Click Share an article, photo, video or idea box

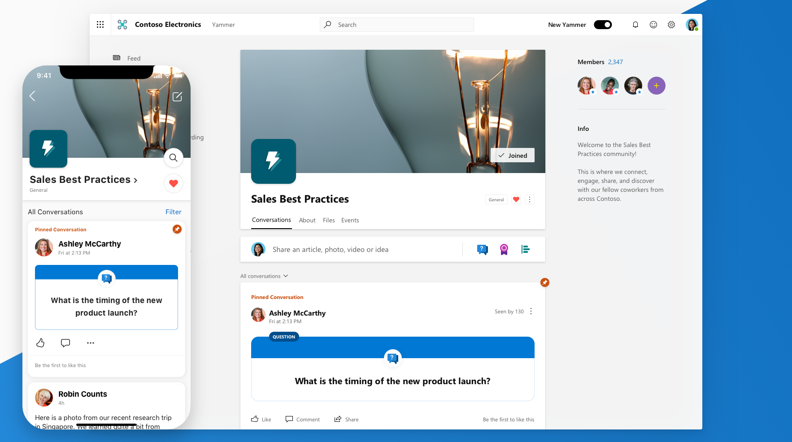pos(331,249)
